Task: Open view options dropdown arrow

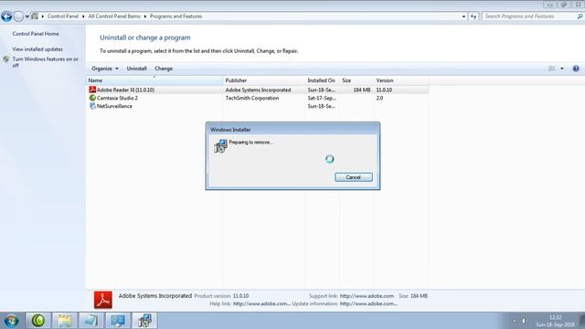Action: 562,69
